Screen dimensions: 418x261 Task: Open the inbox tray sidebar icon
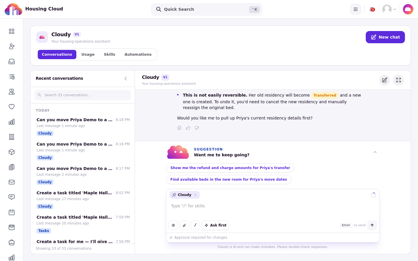point(12,61)
